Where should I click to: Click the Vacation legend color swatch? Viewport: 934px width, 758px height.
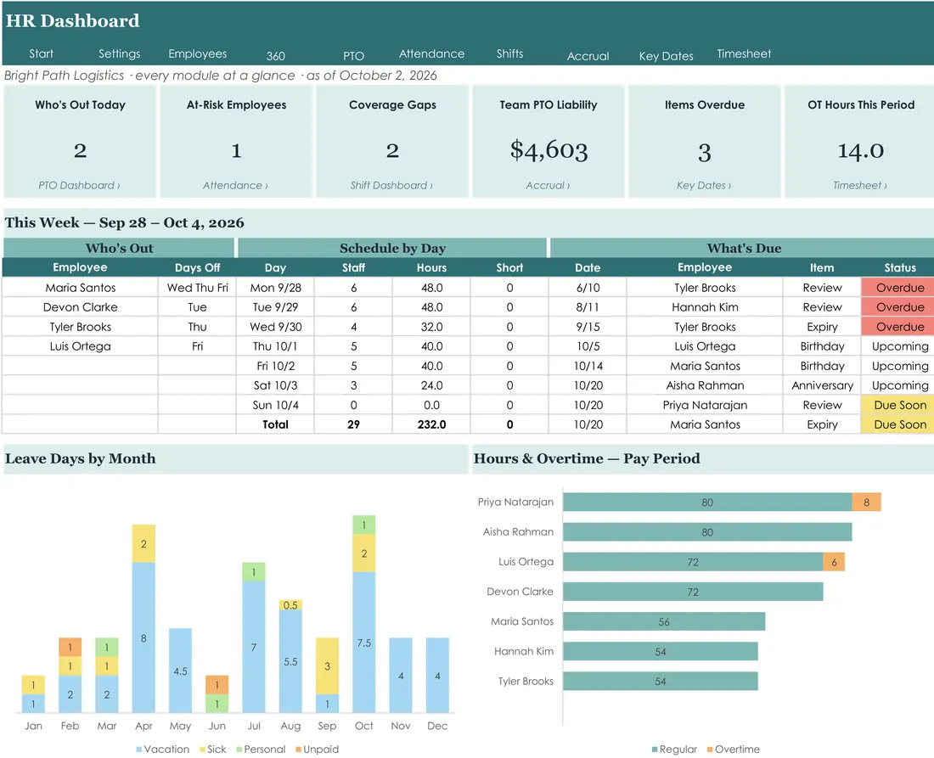[138, 749]
